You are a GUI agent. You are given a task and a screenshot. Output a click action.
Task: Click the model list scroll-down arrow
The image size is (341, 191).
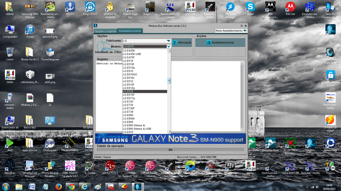[x=169, y=132]
